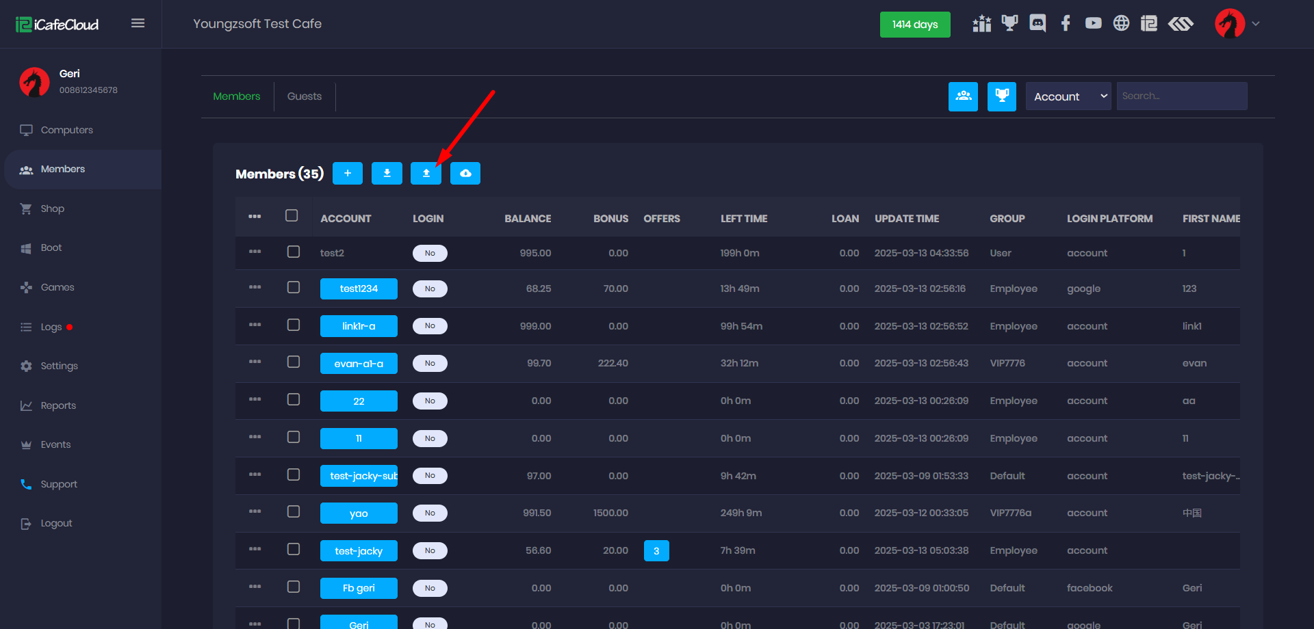
Task: Click the upload members icon button
Action: coord(426,174)
